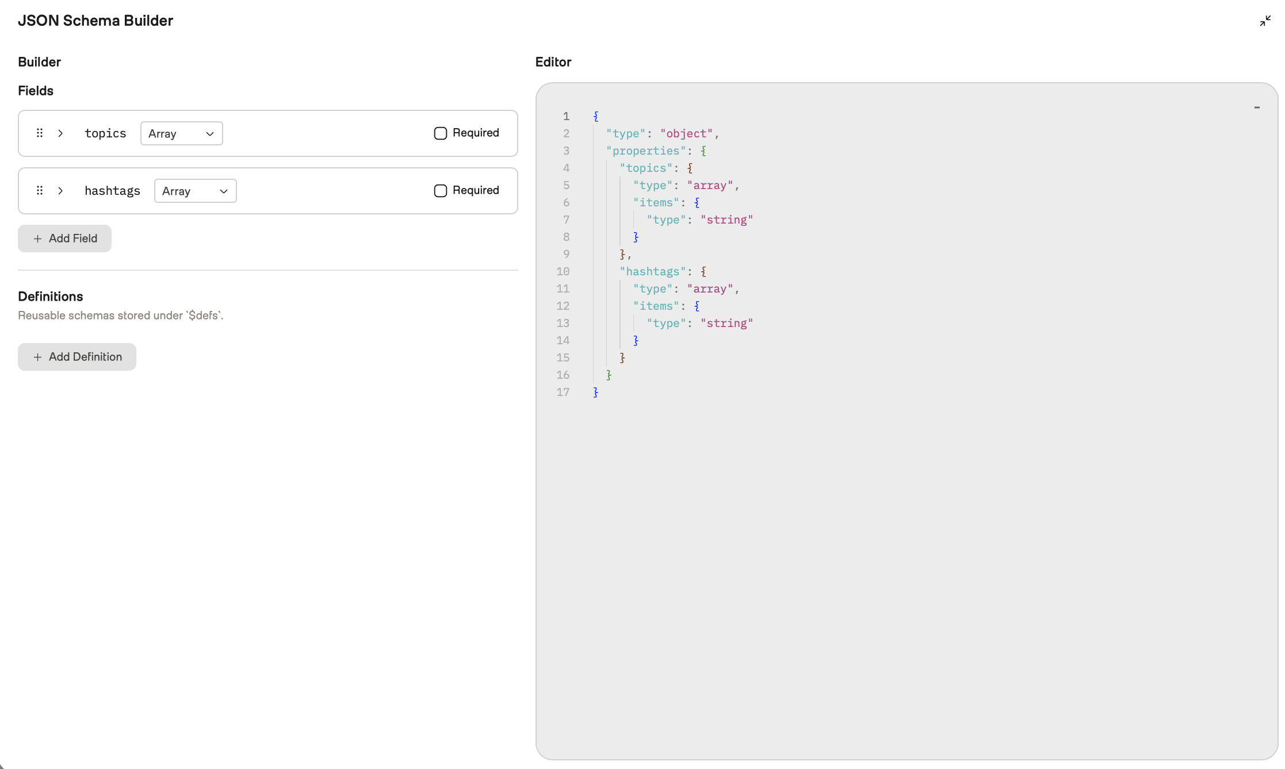Click line number 17 in editor gutter
The height and width of the screenshot is (769, 1285).
(563, 393)
